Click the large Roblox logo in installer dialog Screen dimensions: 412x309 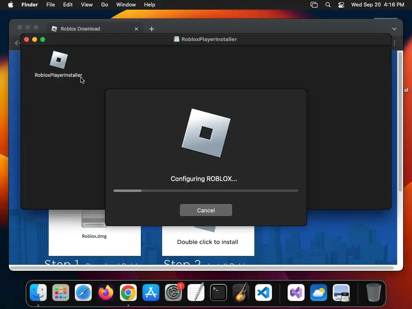coord(206,133)
